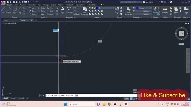Click the Stretch tool
This screenshot has height=107, width=191.
tap(33, 14)
